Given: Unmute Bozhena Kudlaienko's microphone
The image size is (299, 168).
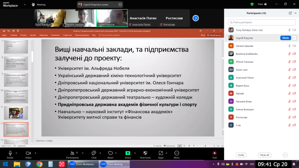Looking at the screenshot, I should tap(289, 54).
